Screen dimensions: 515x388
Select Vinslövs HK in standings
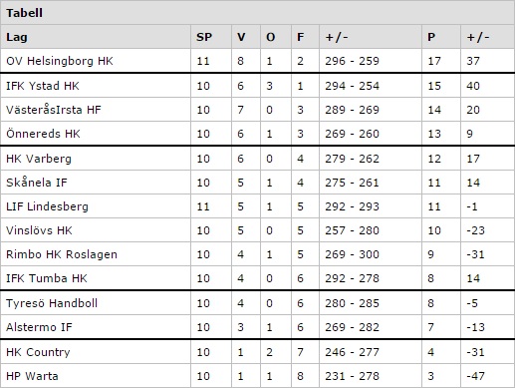coord(39,230)
